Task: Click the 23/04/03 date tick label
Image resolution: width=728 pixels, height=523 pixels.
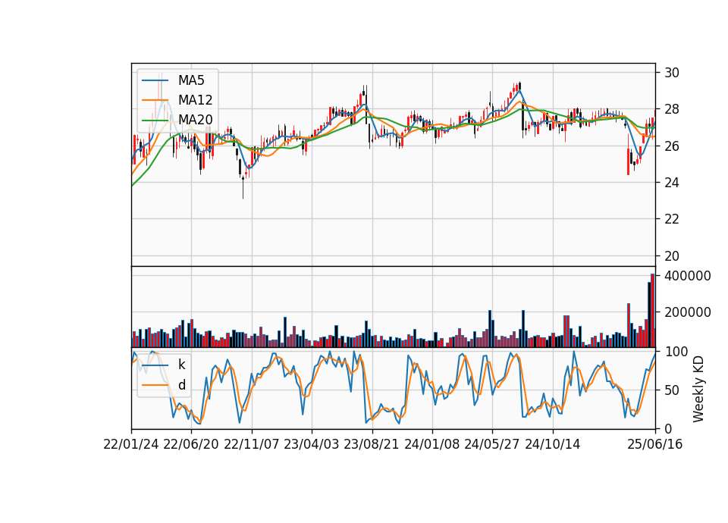Action: tap(312, 445)
